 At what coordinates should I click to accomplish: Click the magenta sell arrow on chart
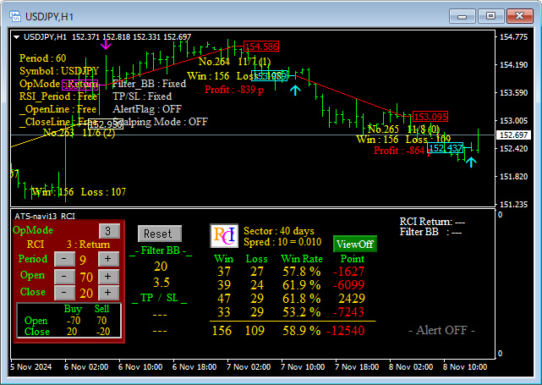tap(106, 44)
